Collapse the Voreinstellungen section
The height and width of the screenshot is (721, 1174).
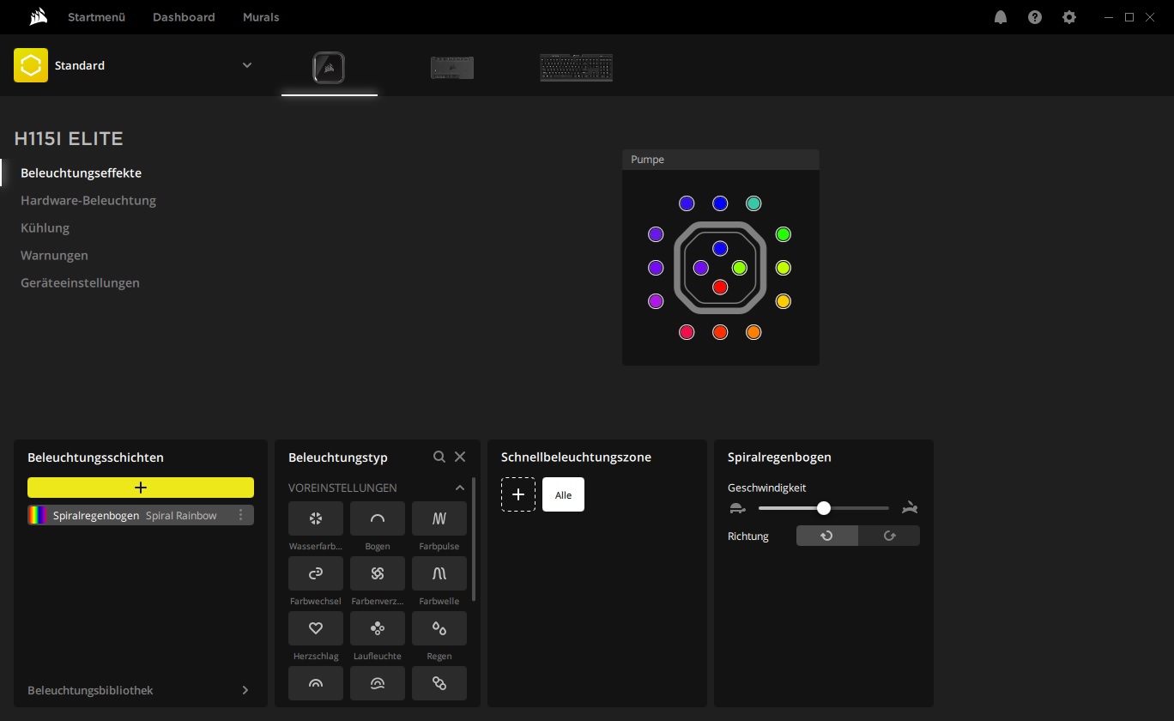pyautogui.click(x=460, y=488)
